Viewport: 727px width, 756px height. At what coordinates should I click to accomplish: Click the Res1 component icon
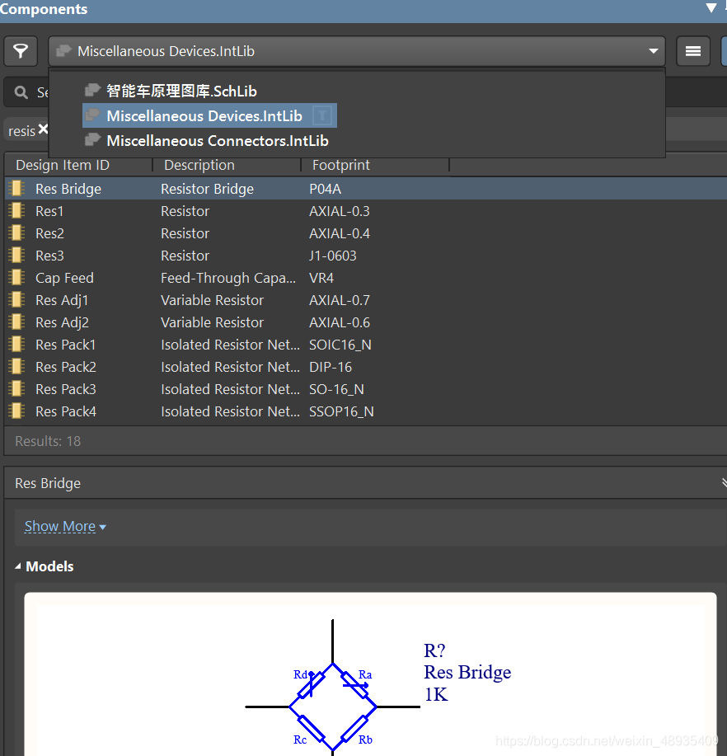[x=16, y=211]
